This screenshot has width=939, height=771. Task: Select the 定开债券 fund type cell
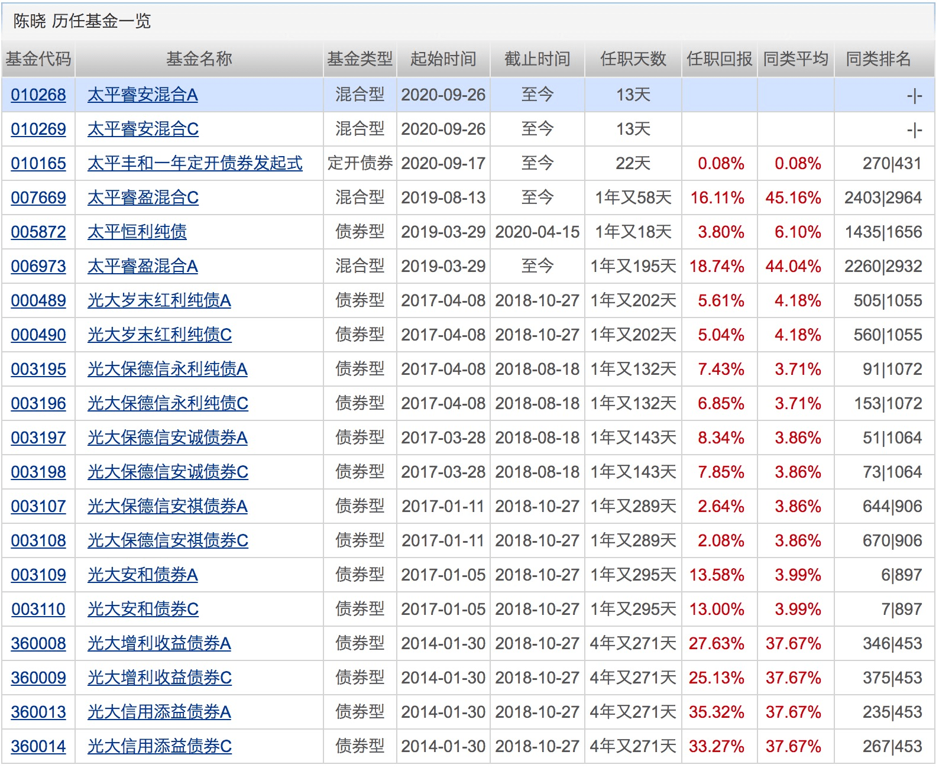360,163
